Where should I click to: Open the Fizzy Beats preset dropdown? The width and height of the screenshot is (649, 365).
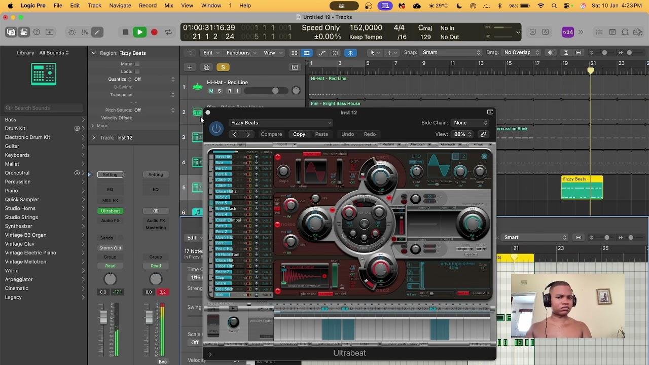(x=280, y=123)
